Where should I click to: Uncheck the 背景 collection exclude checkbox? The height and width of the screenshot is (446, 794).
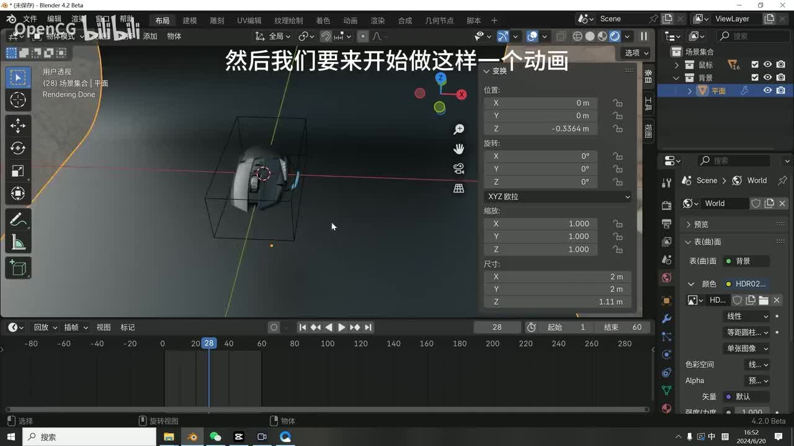(755, 77)
